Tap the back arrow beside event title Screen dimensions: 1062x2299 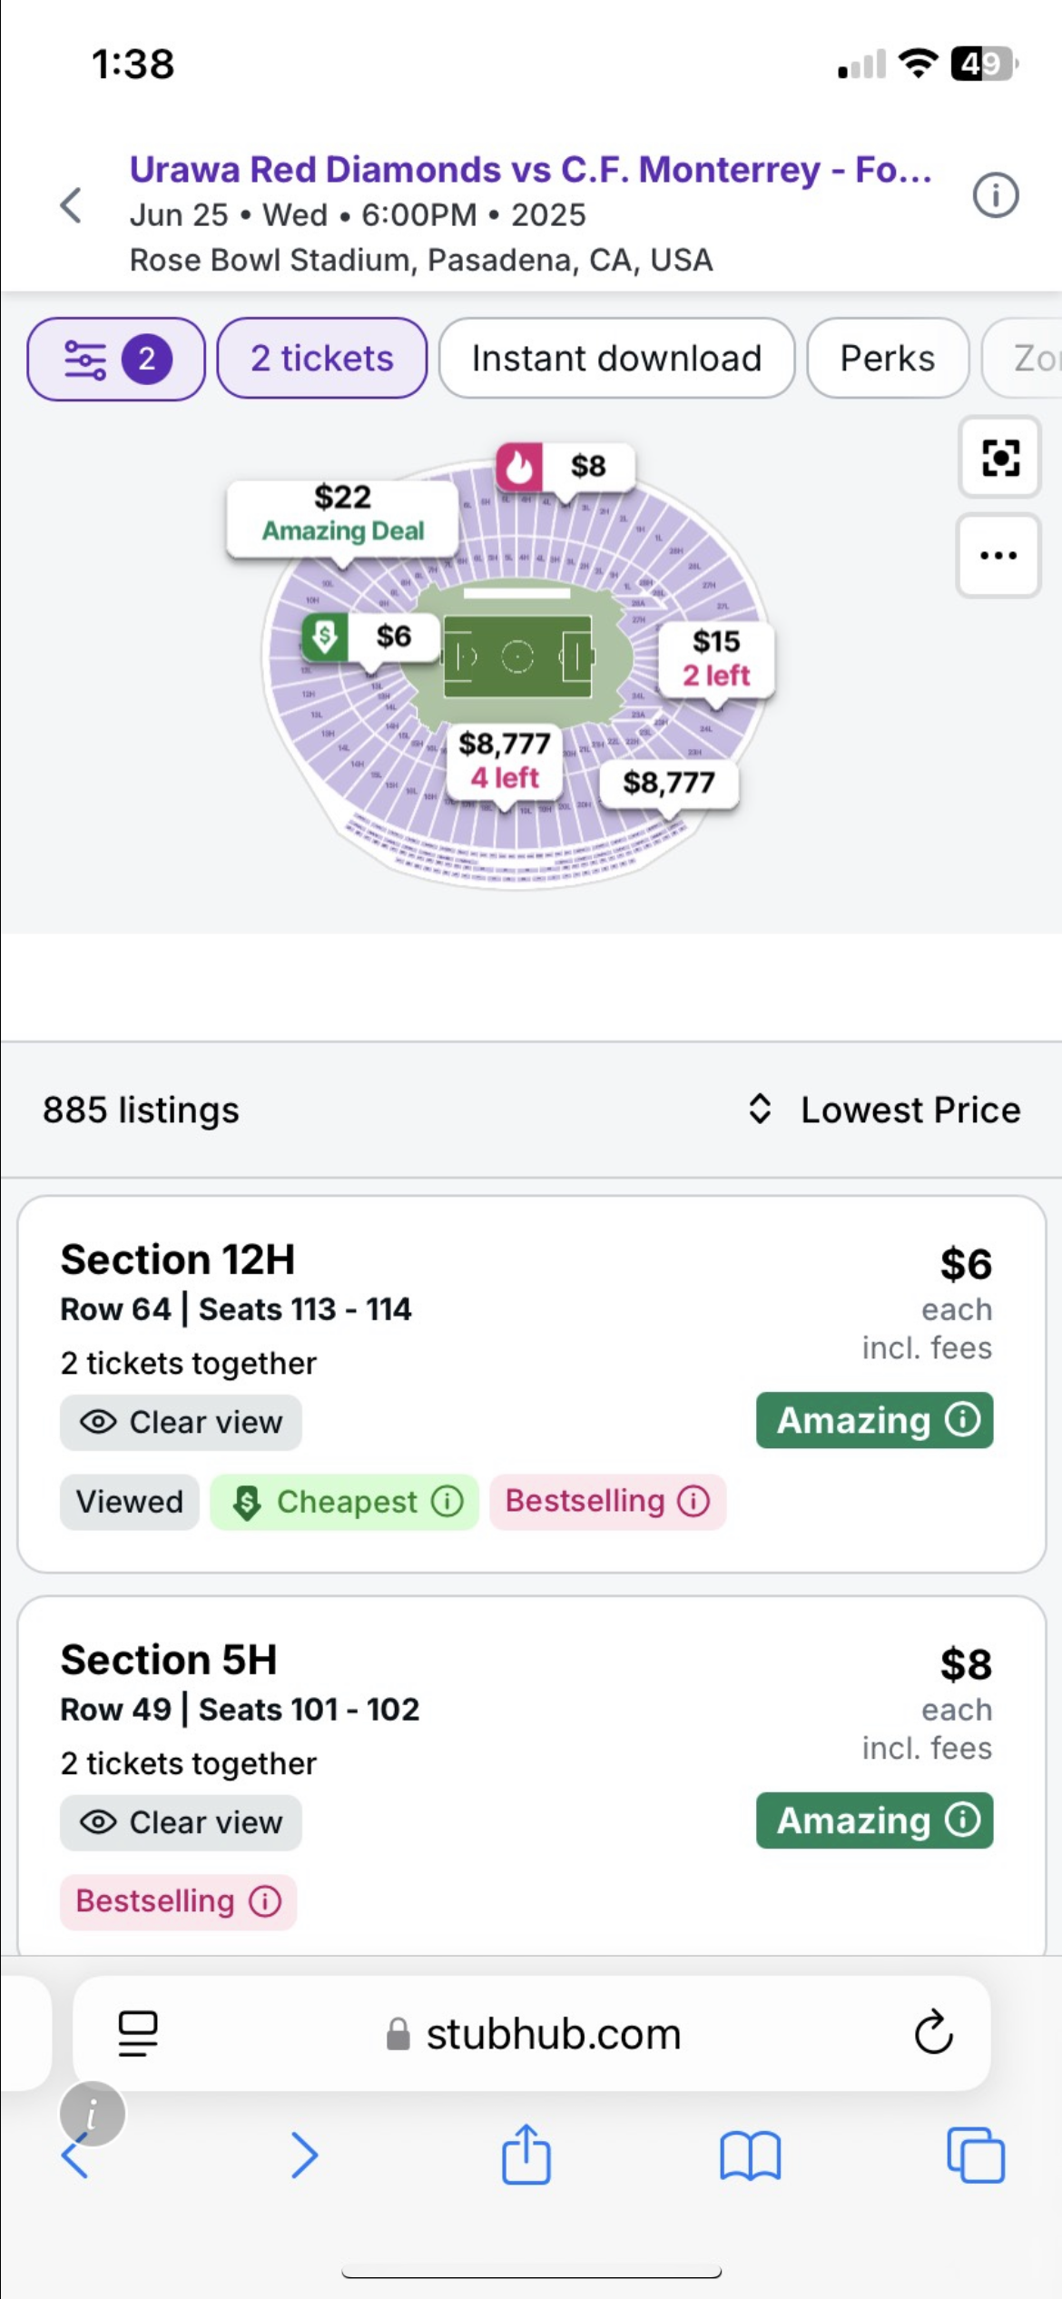point(71,205)
